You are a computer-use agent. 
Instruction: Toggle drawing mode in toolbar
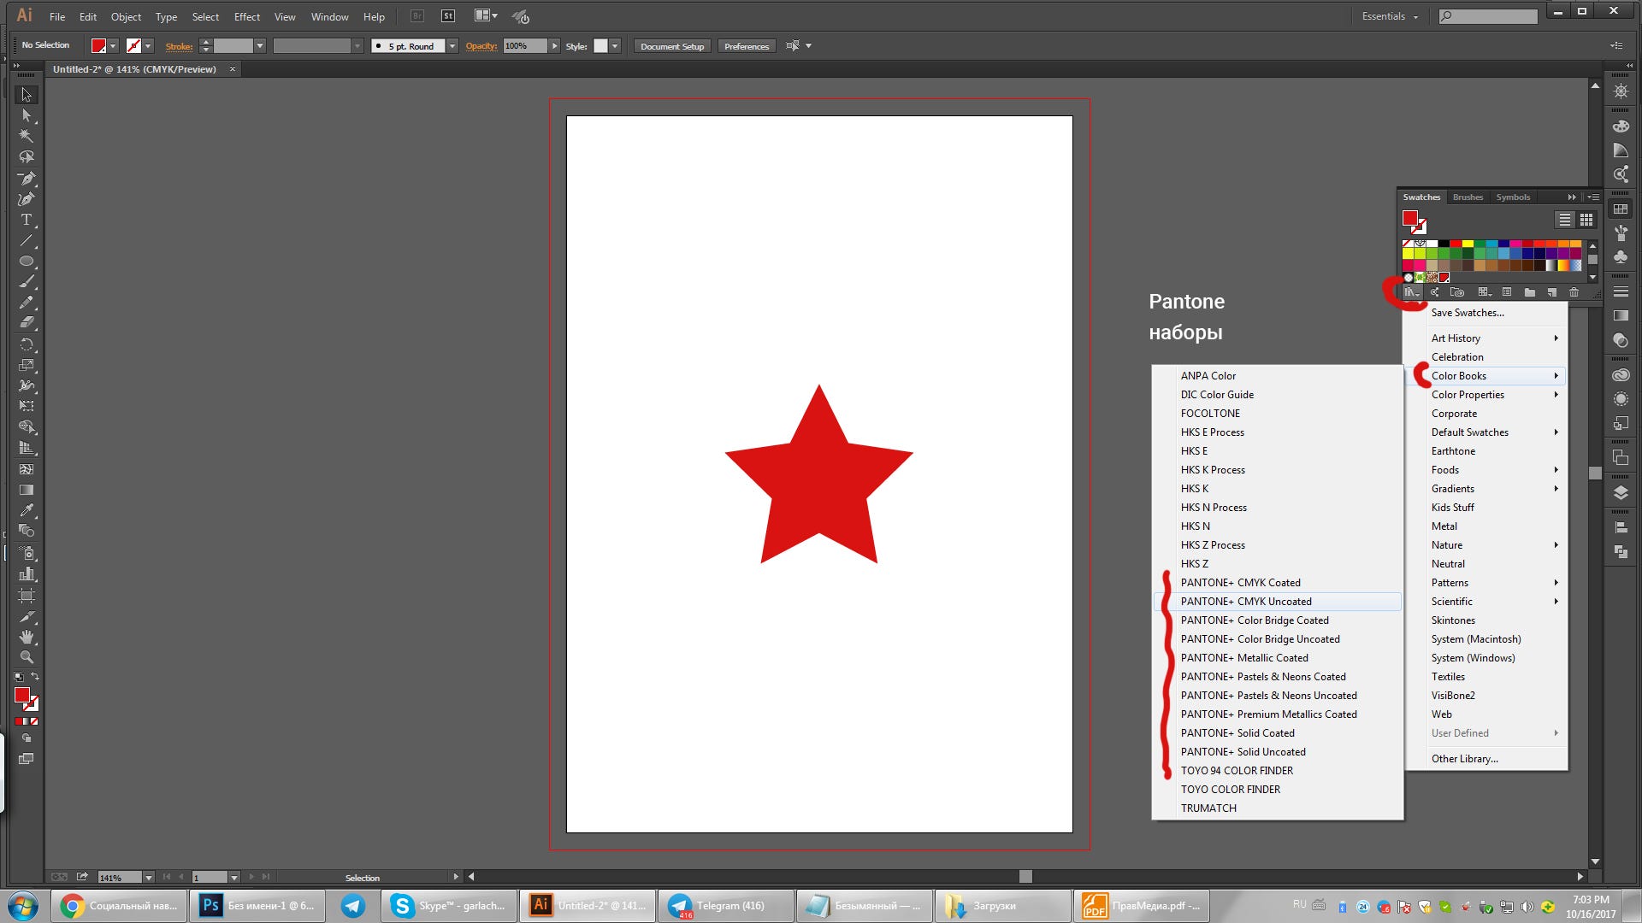click(27, 738)
